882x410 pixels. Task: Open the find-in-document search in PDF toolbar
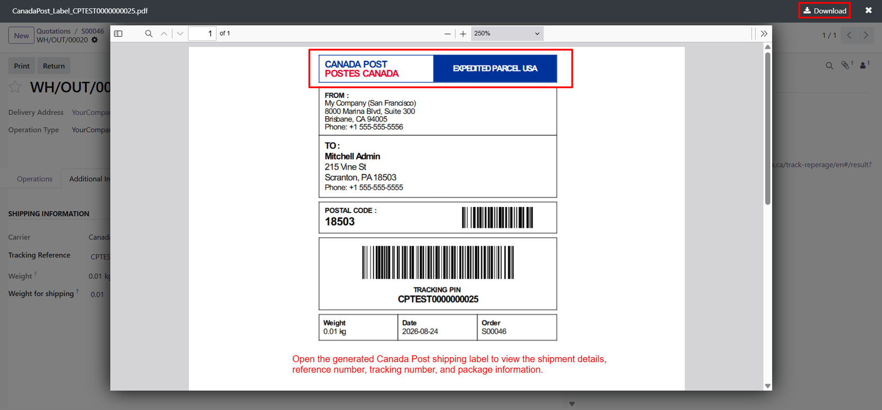tap(149, 34)
